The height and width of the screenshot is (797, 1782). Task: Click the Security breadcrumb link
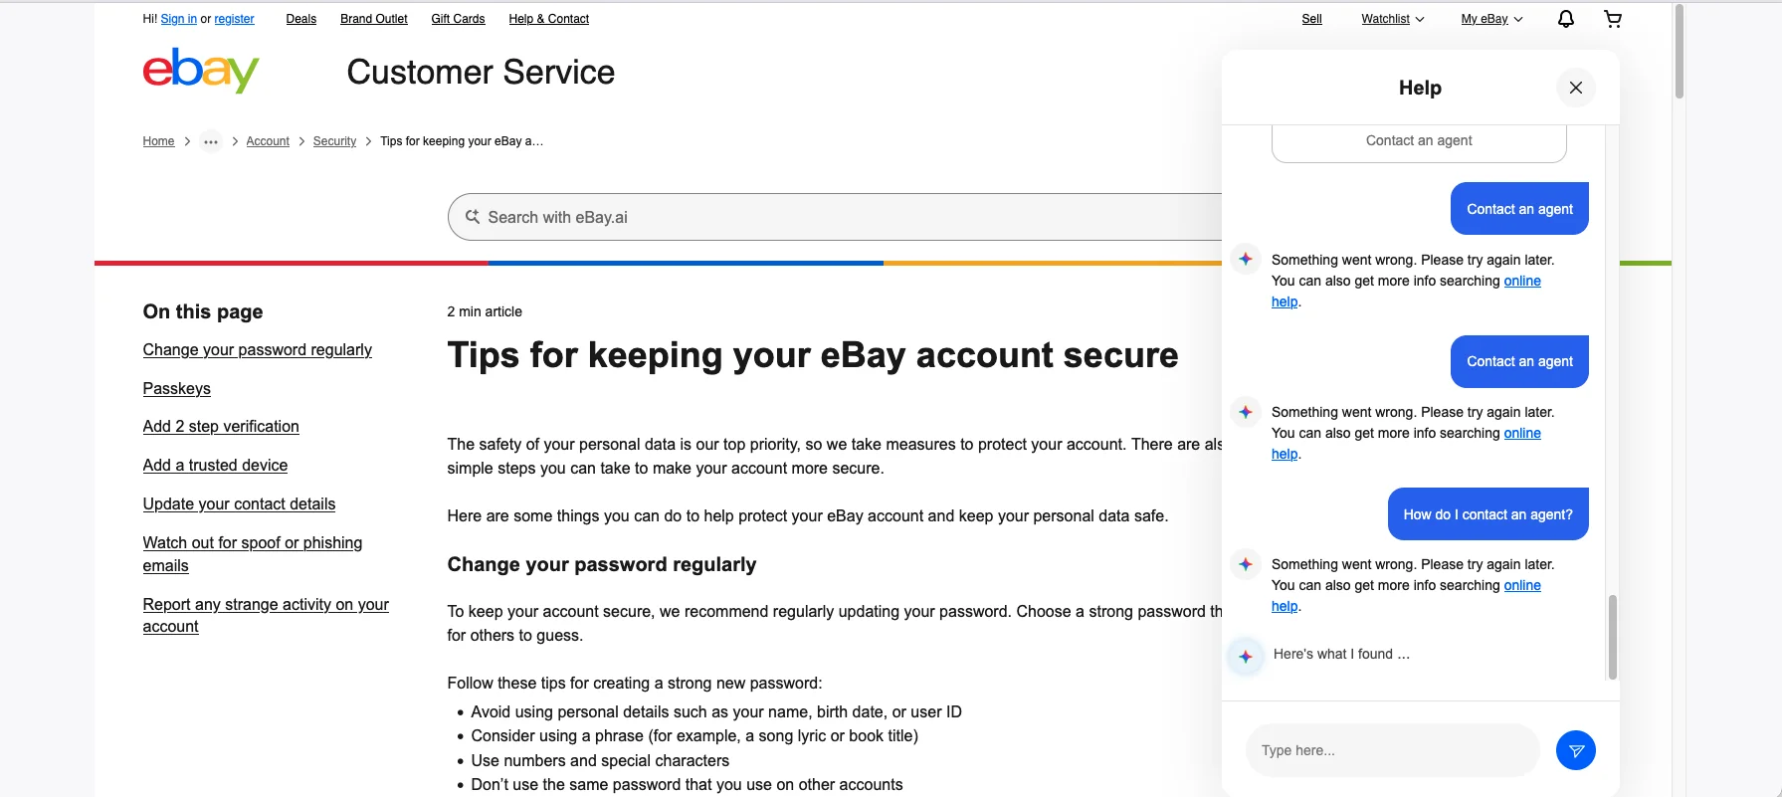tap(334, 141)
